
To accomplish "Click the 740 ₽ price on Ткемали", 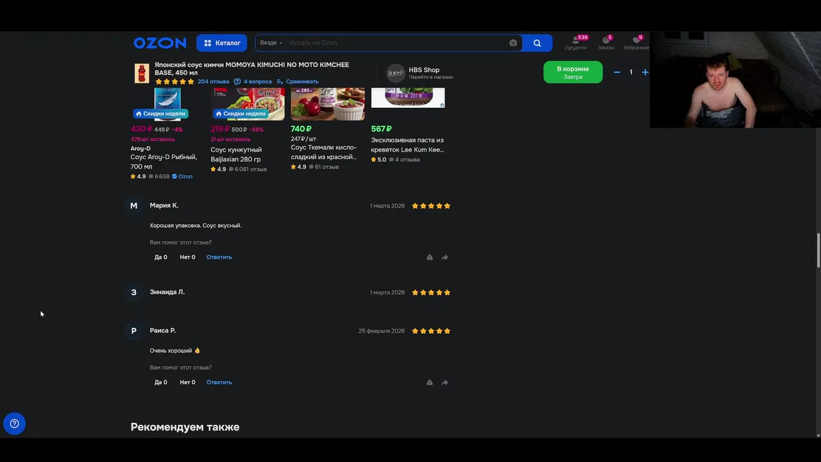I will (x=301, y=129).
